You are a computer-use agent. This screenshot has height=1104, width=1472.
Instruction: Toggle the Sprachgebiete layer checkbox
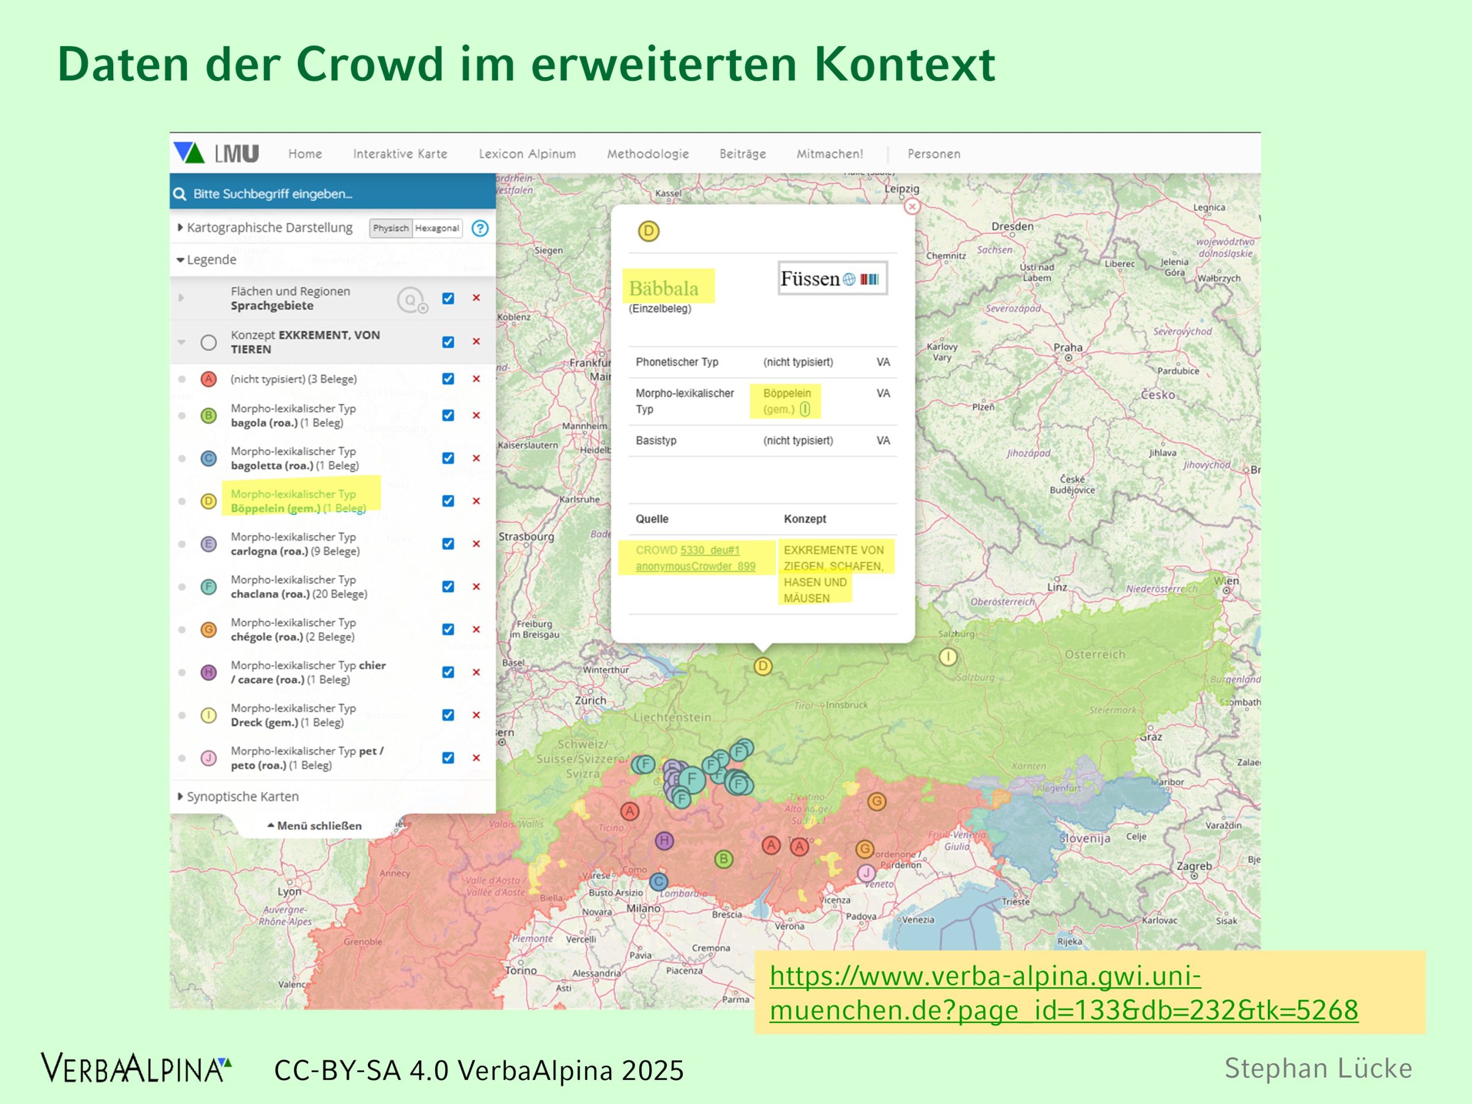point(448,298)
